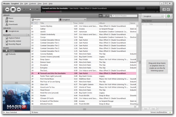Image resolution: width=176 pixels, height=117 pixels.
Task: Click the track list scroll-up arrow
Action: [x=137, y=26]
